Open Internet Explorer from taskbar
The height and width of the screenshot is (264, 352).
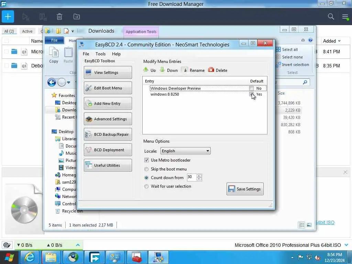30,257
